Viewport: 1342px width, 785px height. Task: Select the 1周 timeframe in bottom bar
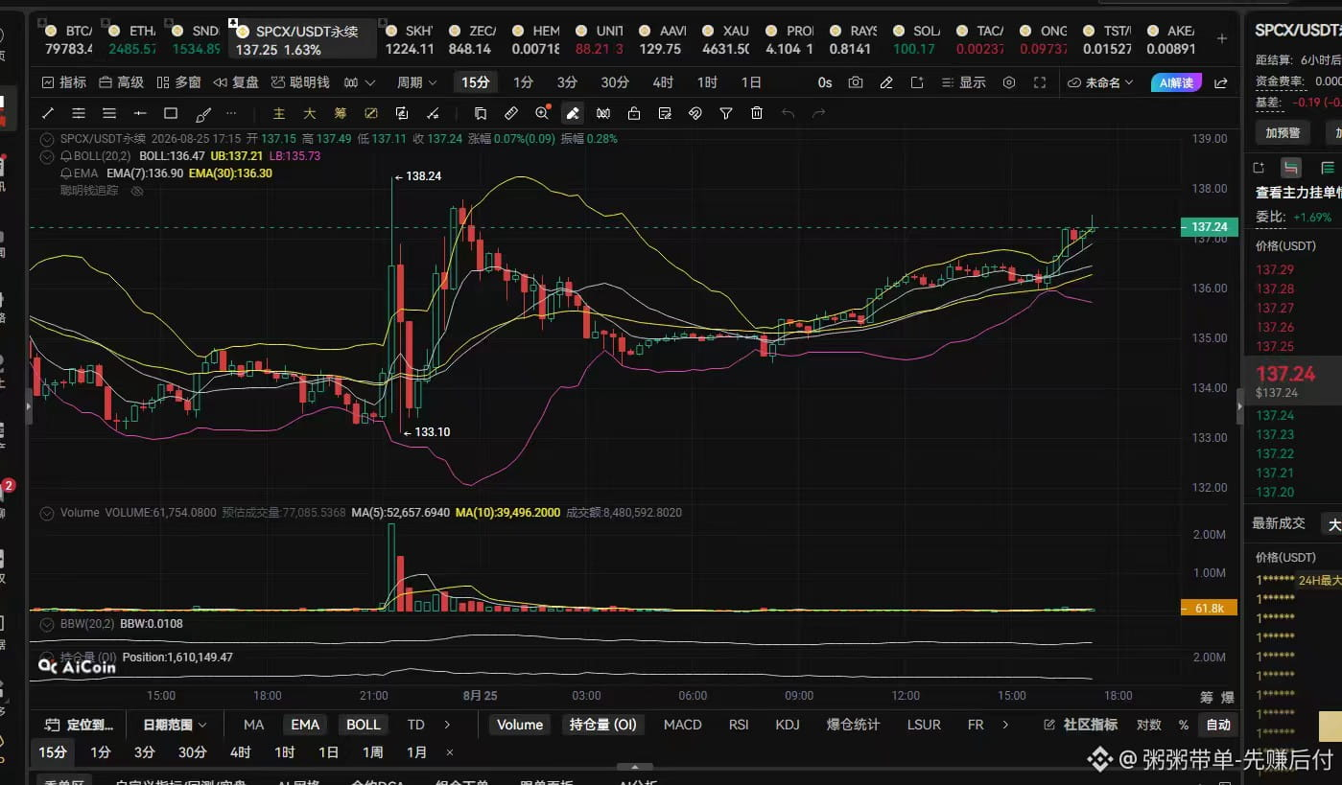pyautogui.click(x=372, y=752)
